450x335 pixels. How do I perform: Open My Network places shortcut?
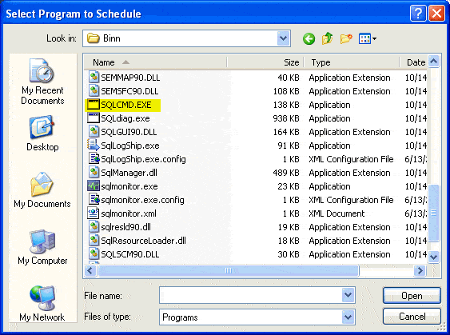[x=42, y=304]
